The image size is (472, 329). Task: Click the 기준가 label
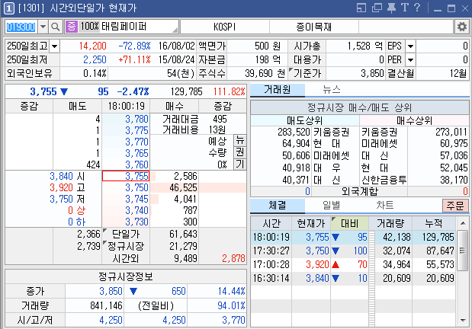pos(307,73)
